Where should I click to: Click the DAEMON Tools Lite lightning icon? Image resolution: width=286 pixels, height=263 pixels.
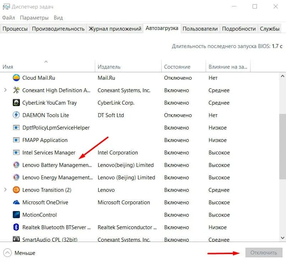(16, 115)
